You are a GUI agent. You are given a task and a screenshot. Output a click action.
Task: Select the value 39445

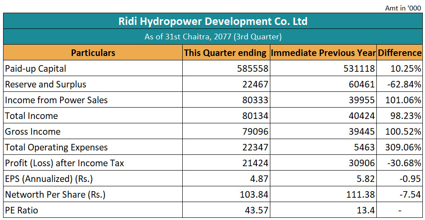(361, 132)
